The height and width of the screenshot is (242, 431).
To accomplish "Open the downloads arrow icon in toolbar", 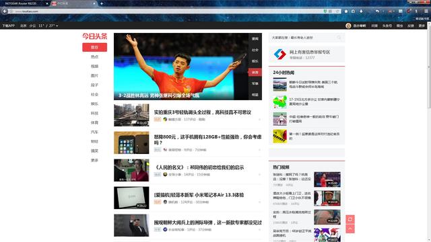I will pyautogui.click(x=361, y=11).
